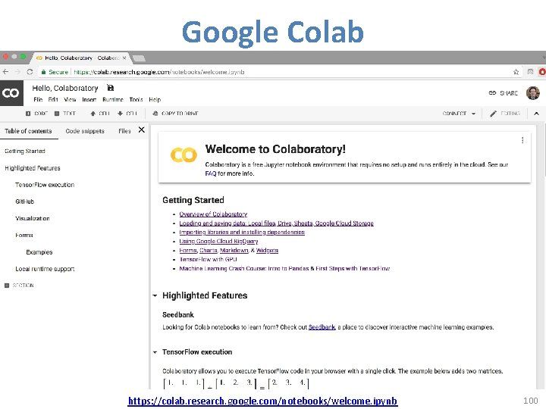Click COPY TO DRIVE button
This screenshot has width=546, height=409.
point(175,114)
